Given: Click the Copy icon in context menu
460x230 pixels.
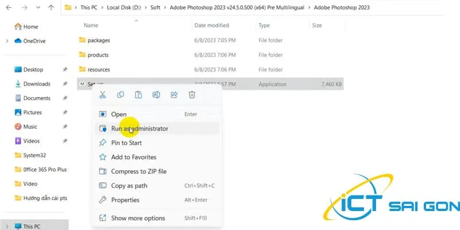Looking at the screenshot, I should click(120, 95).
